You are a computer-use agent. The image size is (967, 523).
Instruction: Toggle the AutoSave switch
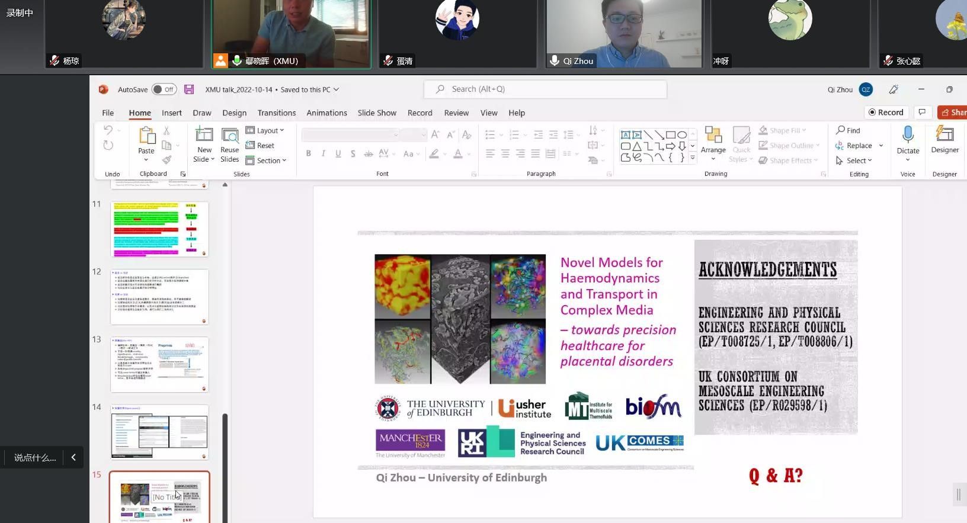coord(164,89)
